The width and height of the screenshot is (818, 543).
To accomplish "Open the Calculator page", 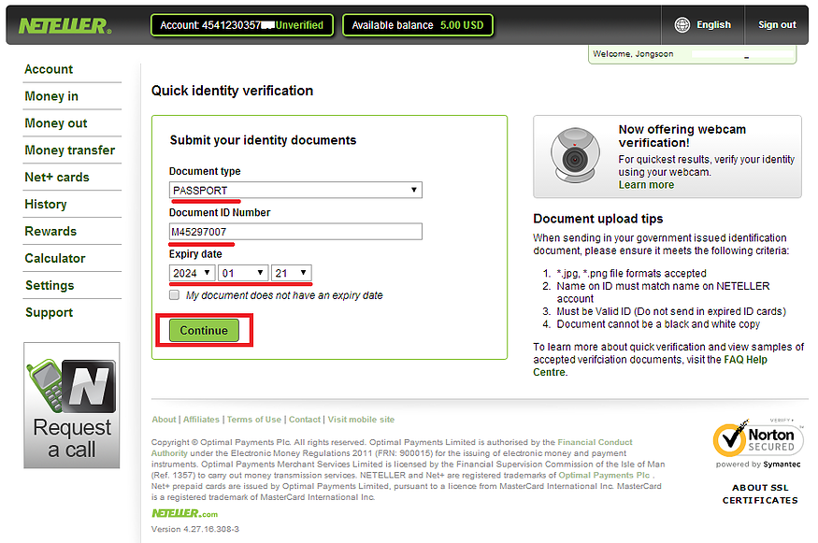I will pos(55,259).
